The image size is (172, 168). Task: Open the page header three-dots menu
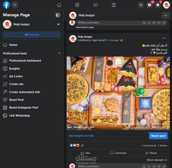pyautogui.click(x=166, y=15)
